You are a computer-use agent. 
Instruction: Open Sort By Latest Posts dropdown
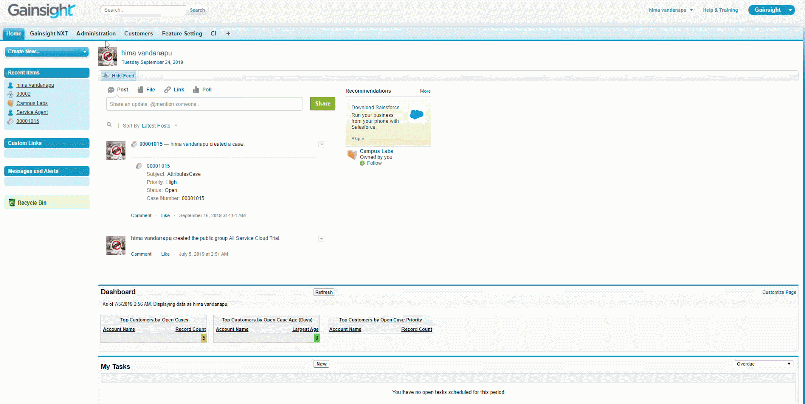[x=159, y=126]
